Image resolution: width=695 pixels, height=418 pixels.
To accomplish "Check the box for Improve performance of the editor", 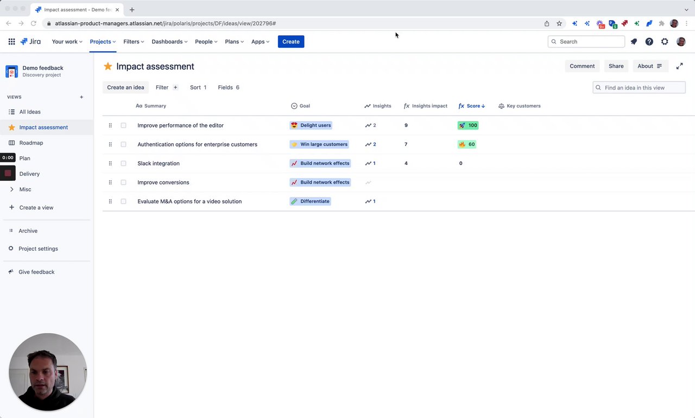I will coord(123,125).
